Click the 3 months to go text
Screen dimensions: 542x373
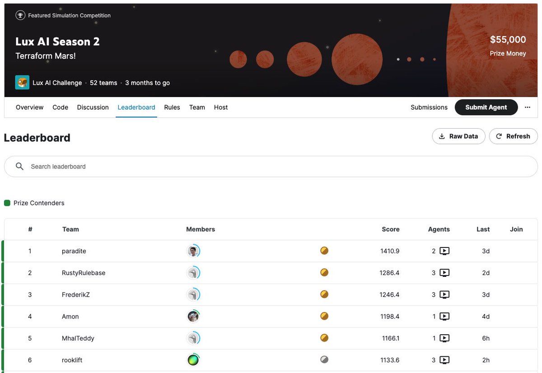pyautogui.click(x=148, y=83)
